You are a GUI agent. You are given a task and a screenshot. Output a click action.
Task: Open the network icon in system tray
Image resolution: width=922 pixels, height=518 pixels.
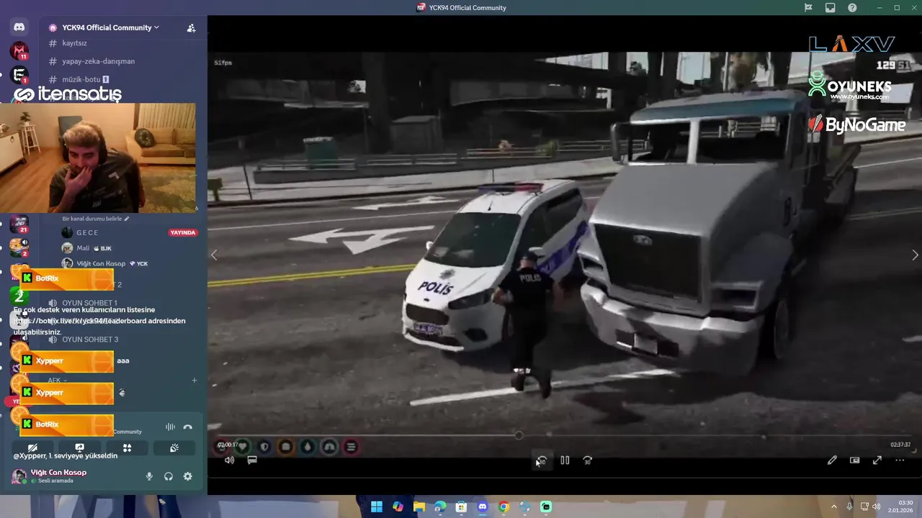click(864, 506)
